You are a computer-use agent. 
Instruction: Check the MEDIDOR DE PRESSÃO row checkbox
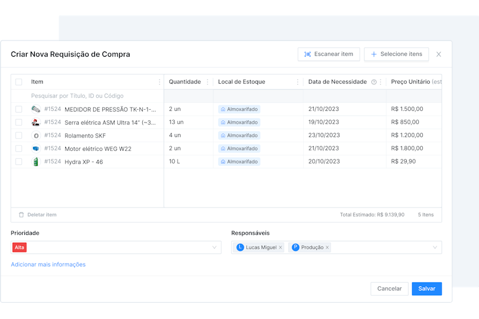coord(19,109)
